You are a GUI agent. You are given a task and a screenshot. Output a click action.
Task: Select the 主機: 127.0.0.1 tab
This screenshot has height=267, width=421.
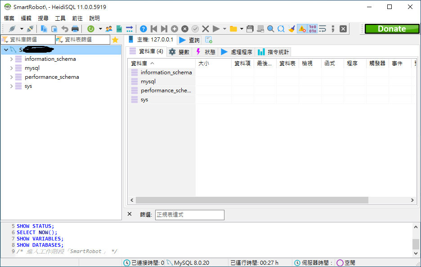coord(151,40)
